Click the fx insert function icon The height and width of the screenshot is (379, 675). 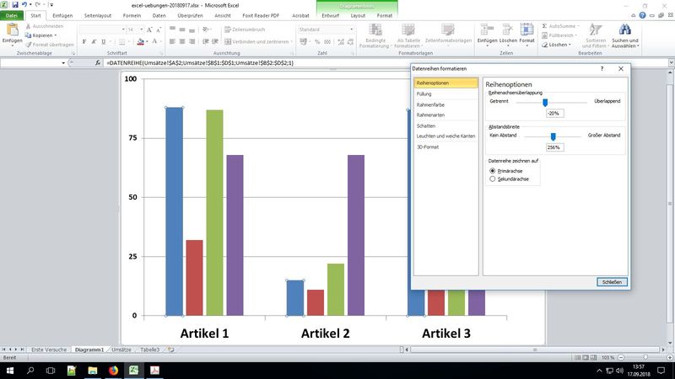coord(98,62)
